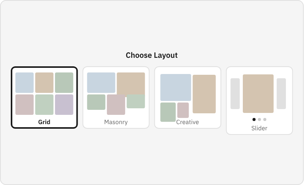Switch to the Slider layout card
Screen dimensions: 304x185
tap(259, 101)
